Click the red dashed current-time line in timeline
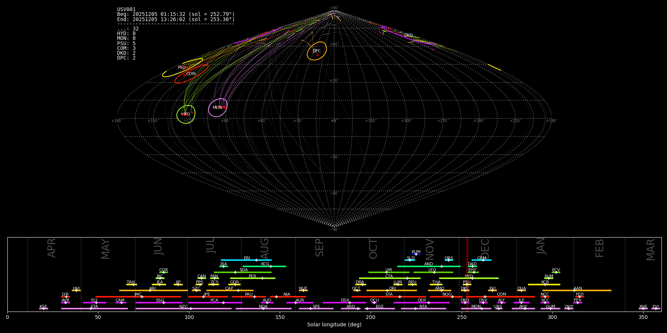Screen dimensions: 667x333 (467, 274)
